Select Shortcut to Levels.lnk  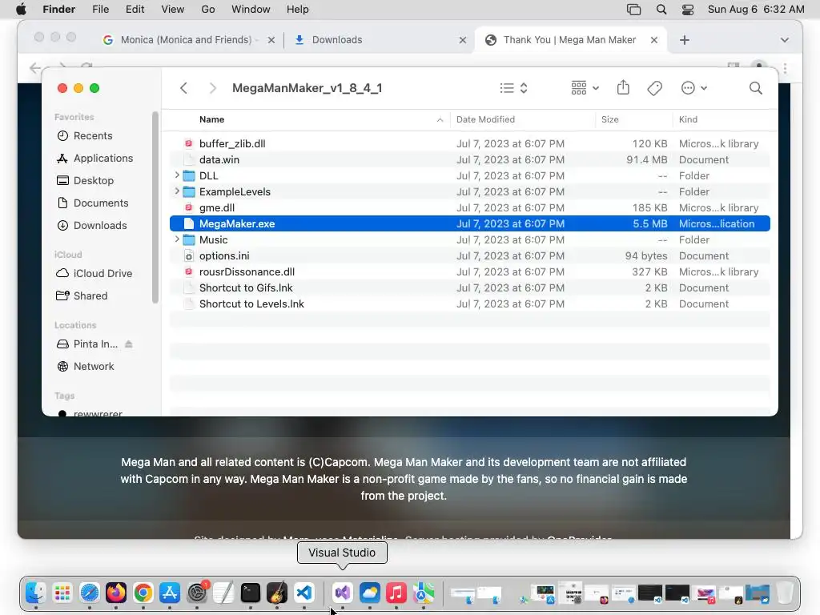[469, 303]
